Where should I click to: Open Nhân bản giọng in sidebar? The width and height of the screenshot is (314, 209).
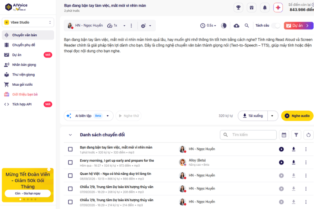click(x=28, y=65)
